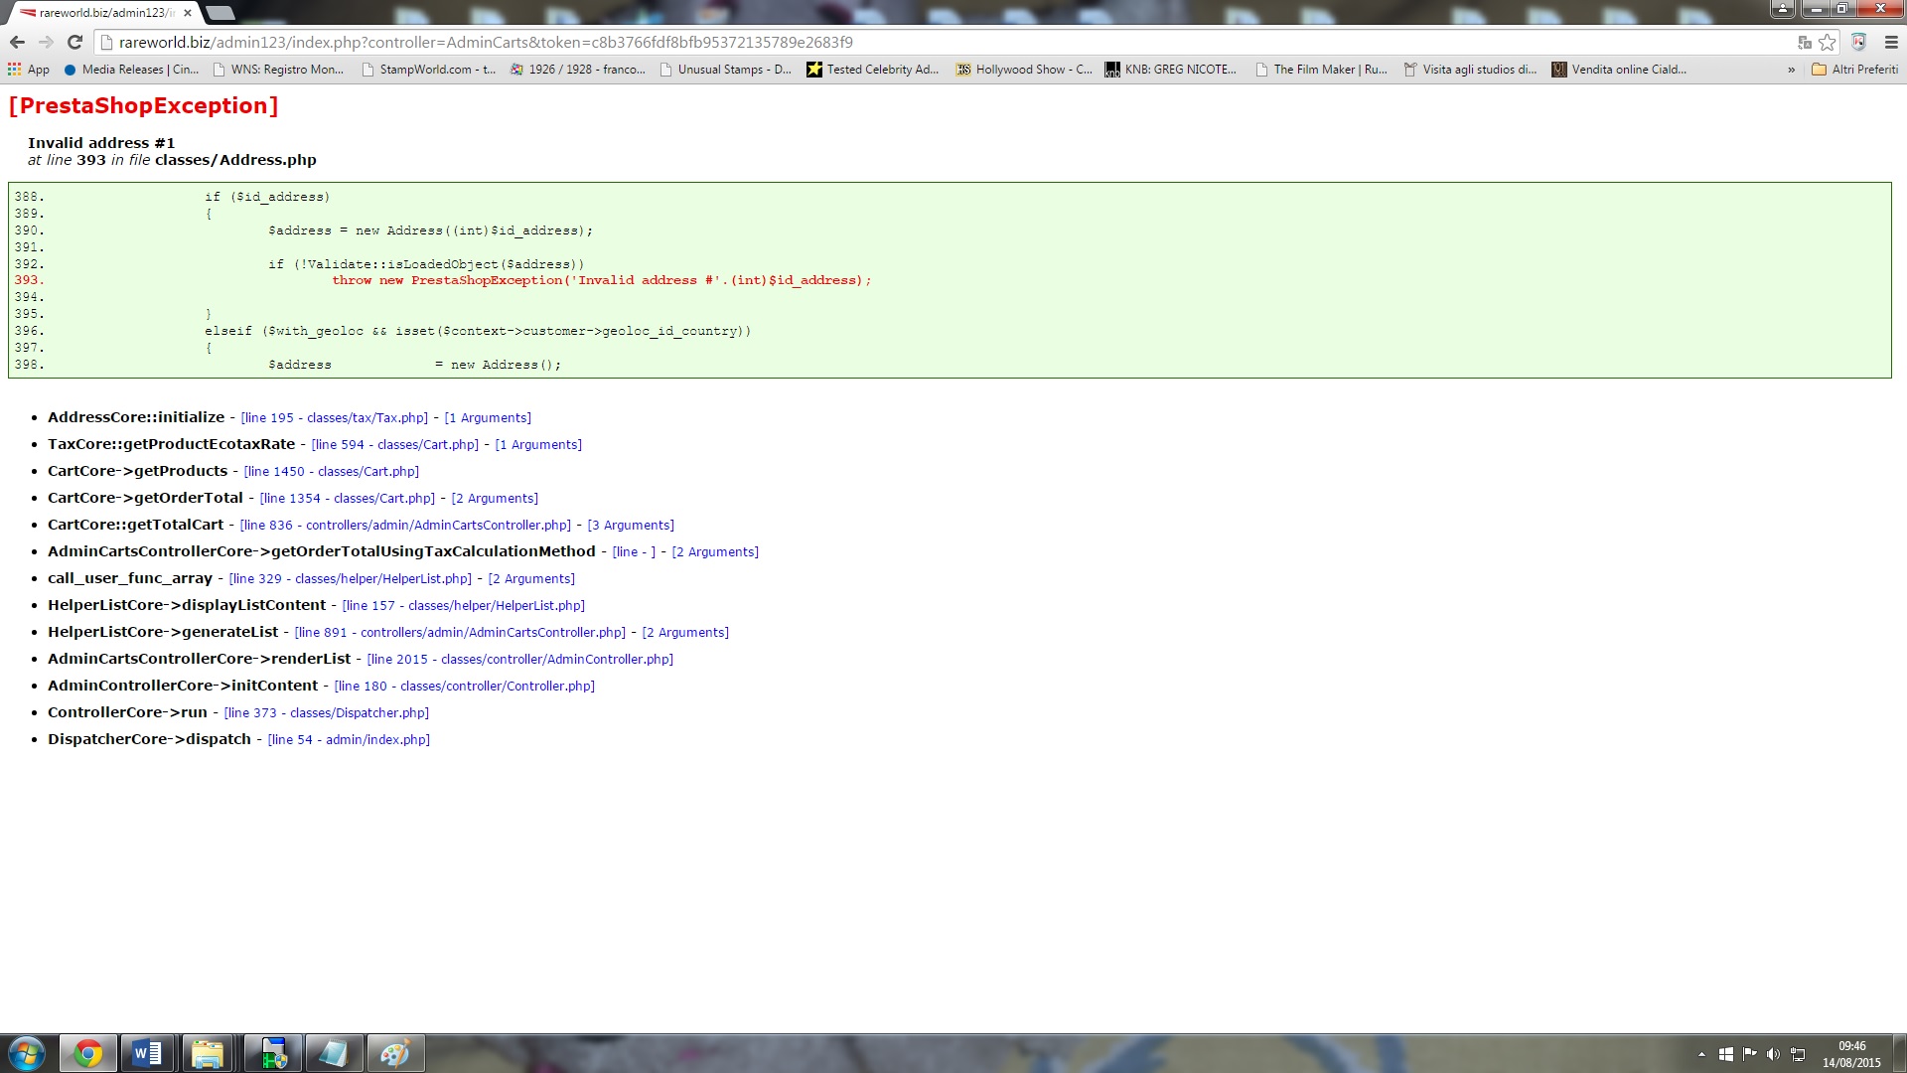1907x1073 pixels.
Task: Click the Paint icon in the taskbar
Action: click(394, 1053)
